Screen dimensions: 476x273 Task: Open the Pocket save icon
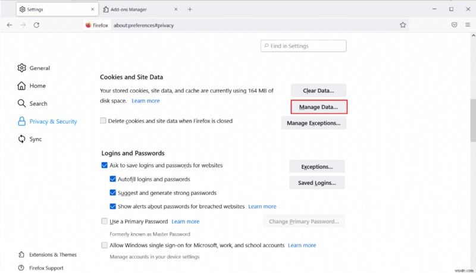[x=454, y=25]
